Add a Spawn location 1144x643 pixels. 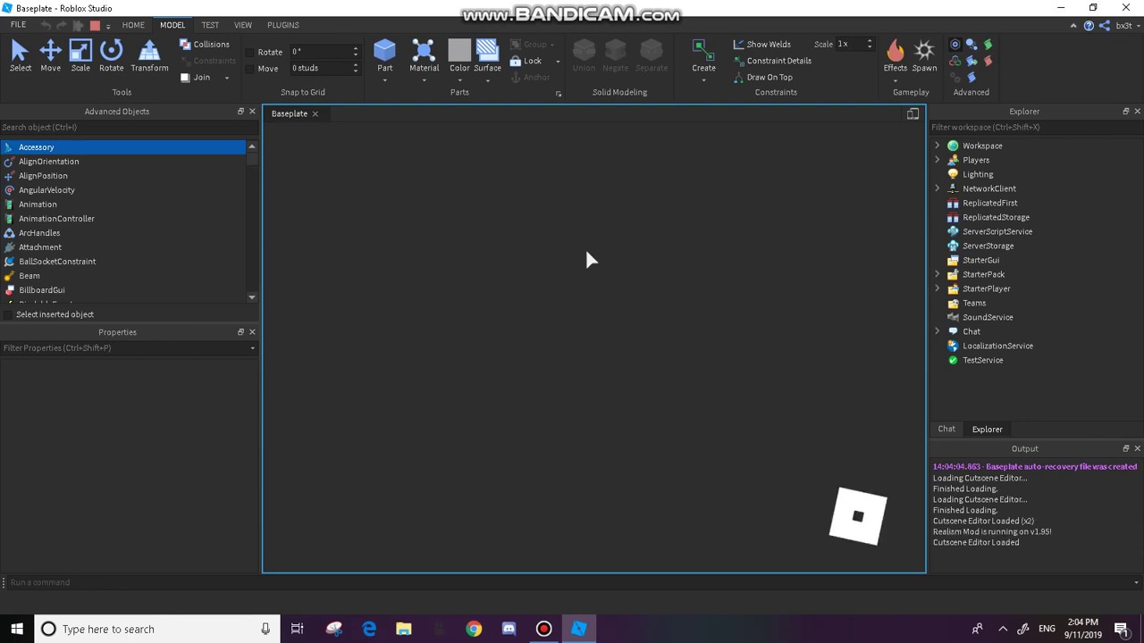(924, 55)
